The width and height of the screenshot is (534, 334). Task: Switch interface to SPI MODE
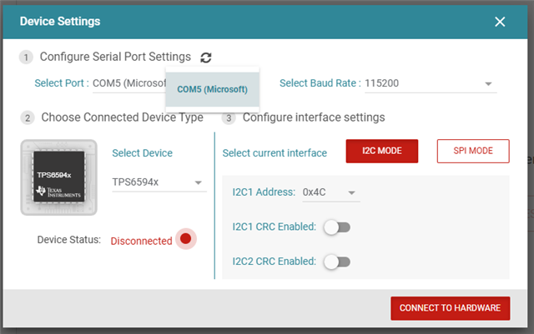(x=472, y=152)
